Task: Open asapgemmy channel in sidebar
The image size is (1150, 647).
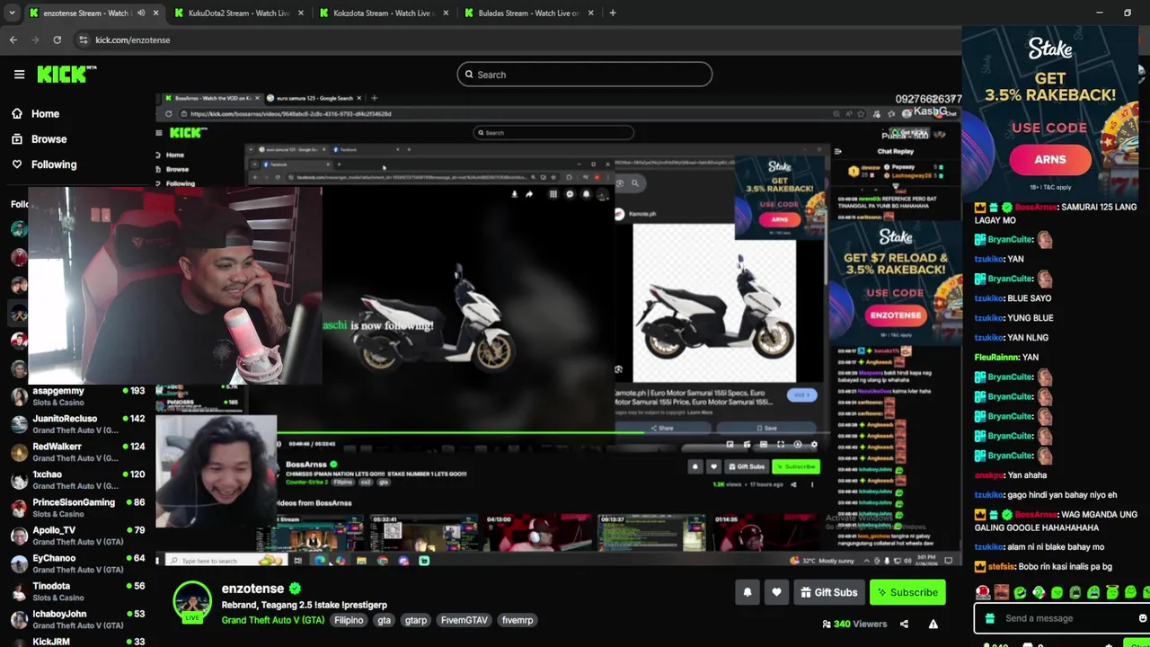Action: (77, 396)
